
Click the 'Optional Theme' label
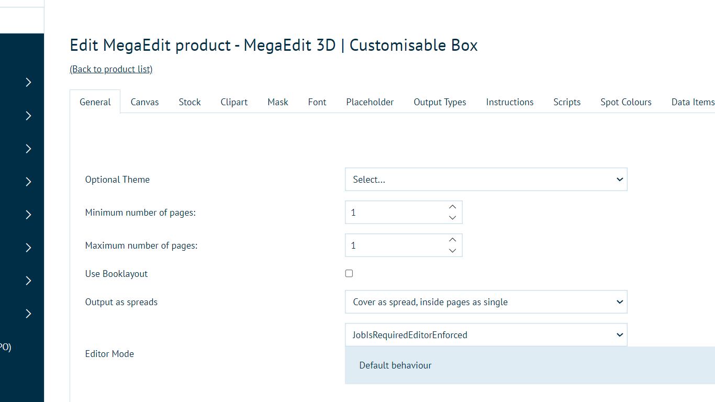[x=118, y=180]
